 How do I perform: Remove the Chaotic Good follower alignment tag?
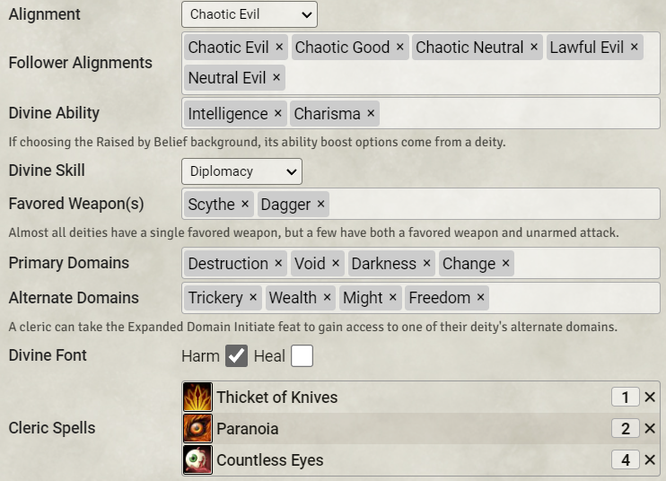click(400, 47)
